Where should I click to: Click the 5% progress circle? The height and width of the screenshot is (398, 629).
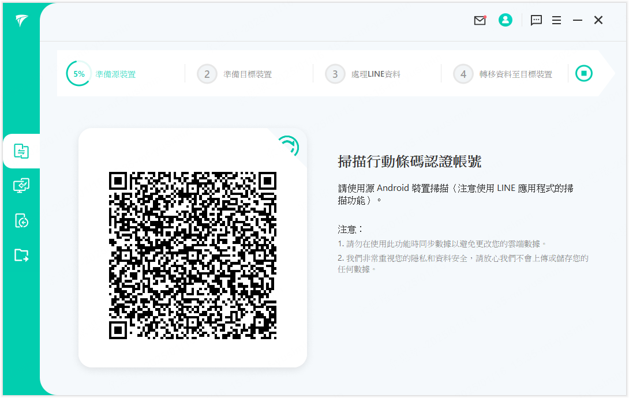pyautogui.click(x=78, y=73)
